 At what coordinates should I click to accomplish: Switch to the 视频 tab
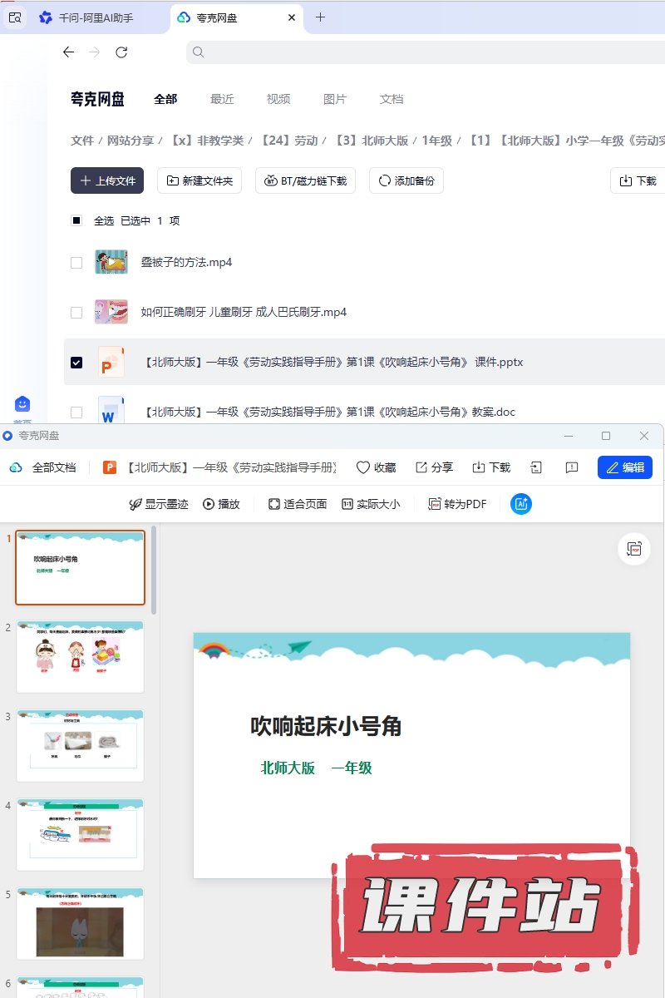[x=278, y=99]
